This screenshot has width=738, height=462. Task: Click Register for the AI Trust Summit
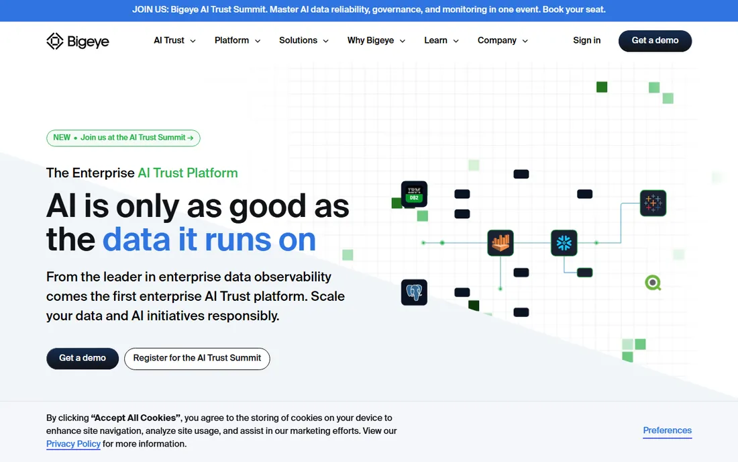point(197,359)
